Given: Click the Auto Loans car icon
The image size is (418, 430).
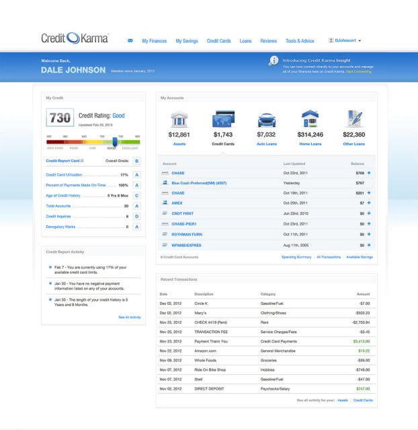Looking at the screenshot, I should 266,120.
